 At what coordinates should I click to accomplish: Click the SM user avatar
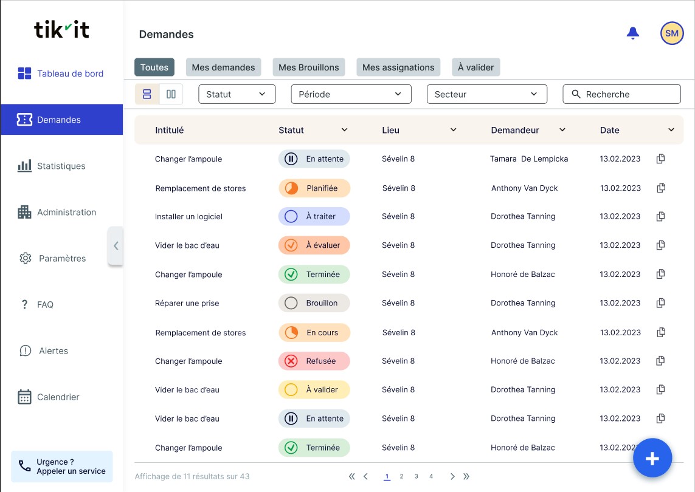(x=671, y=33)
